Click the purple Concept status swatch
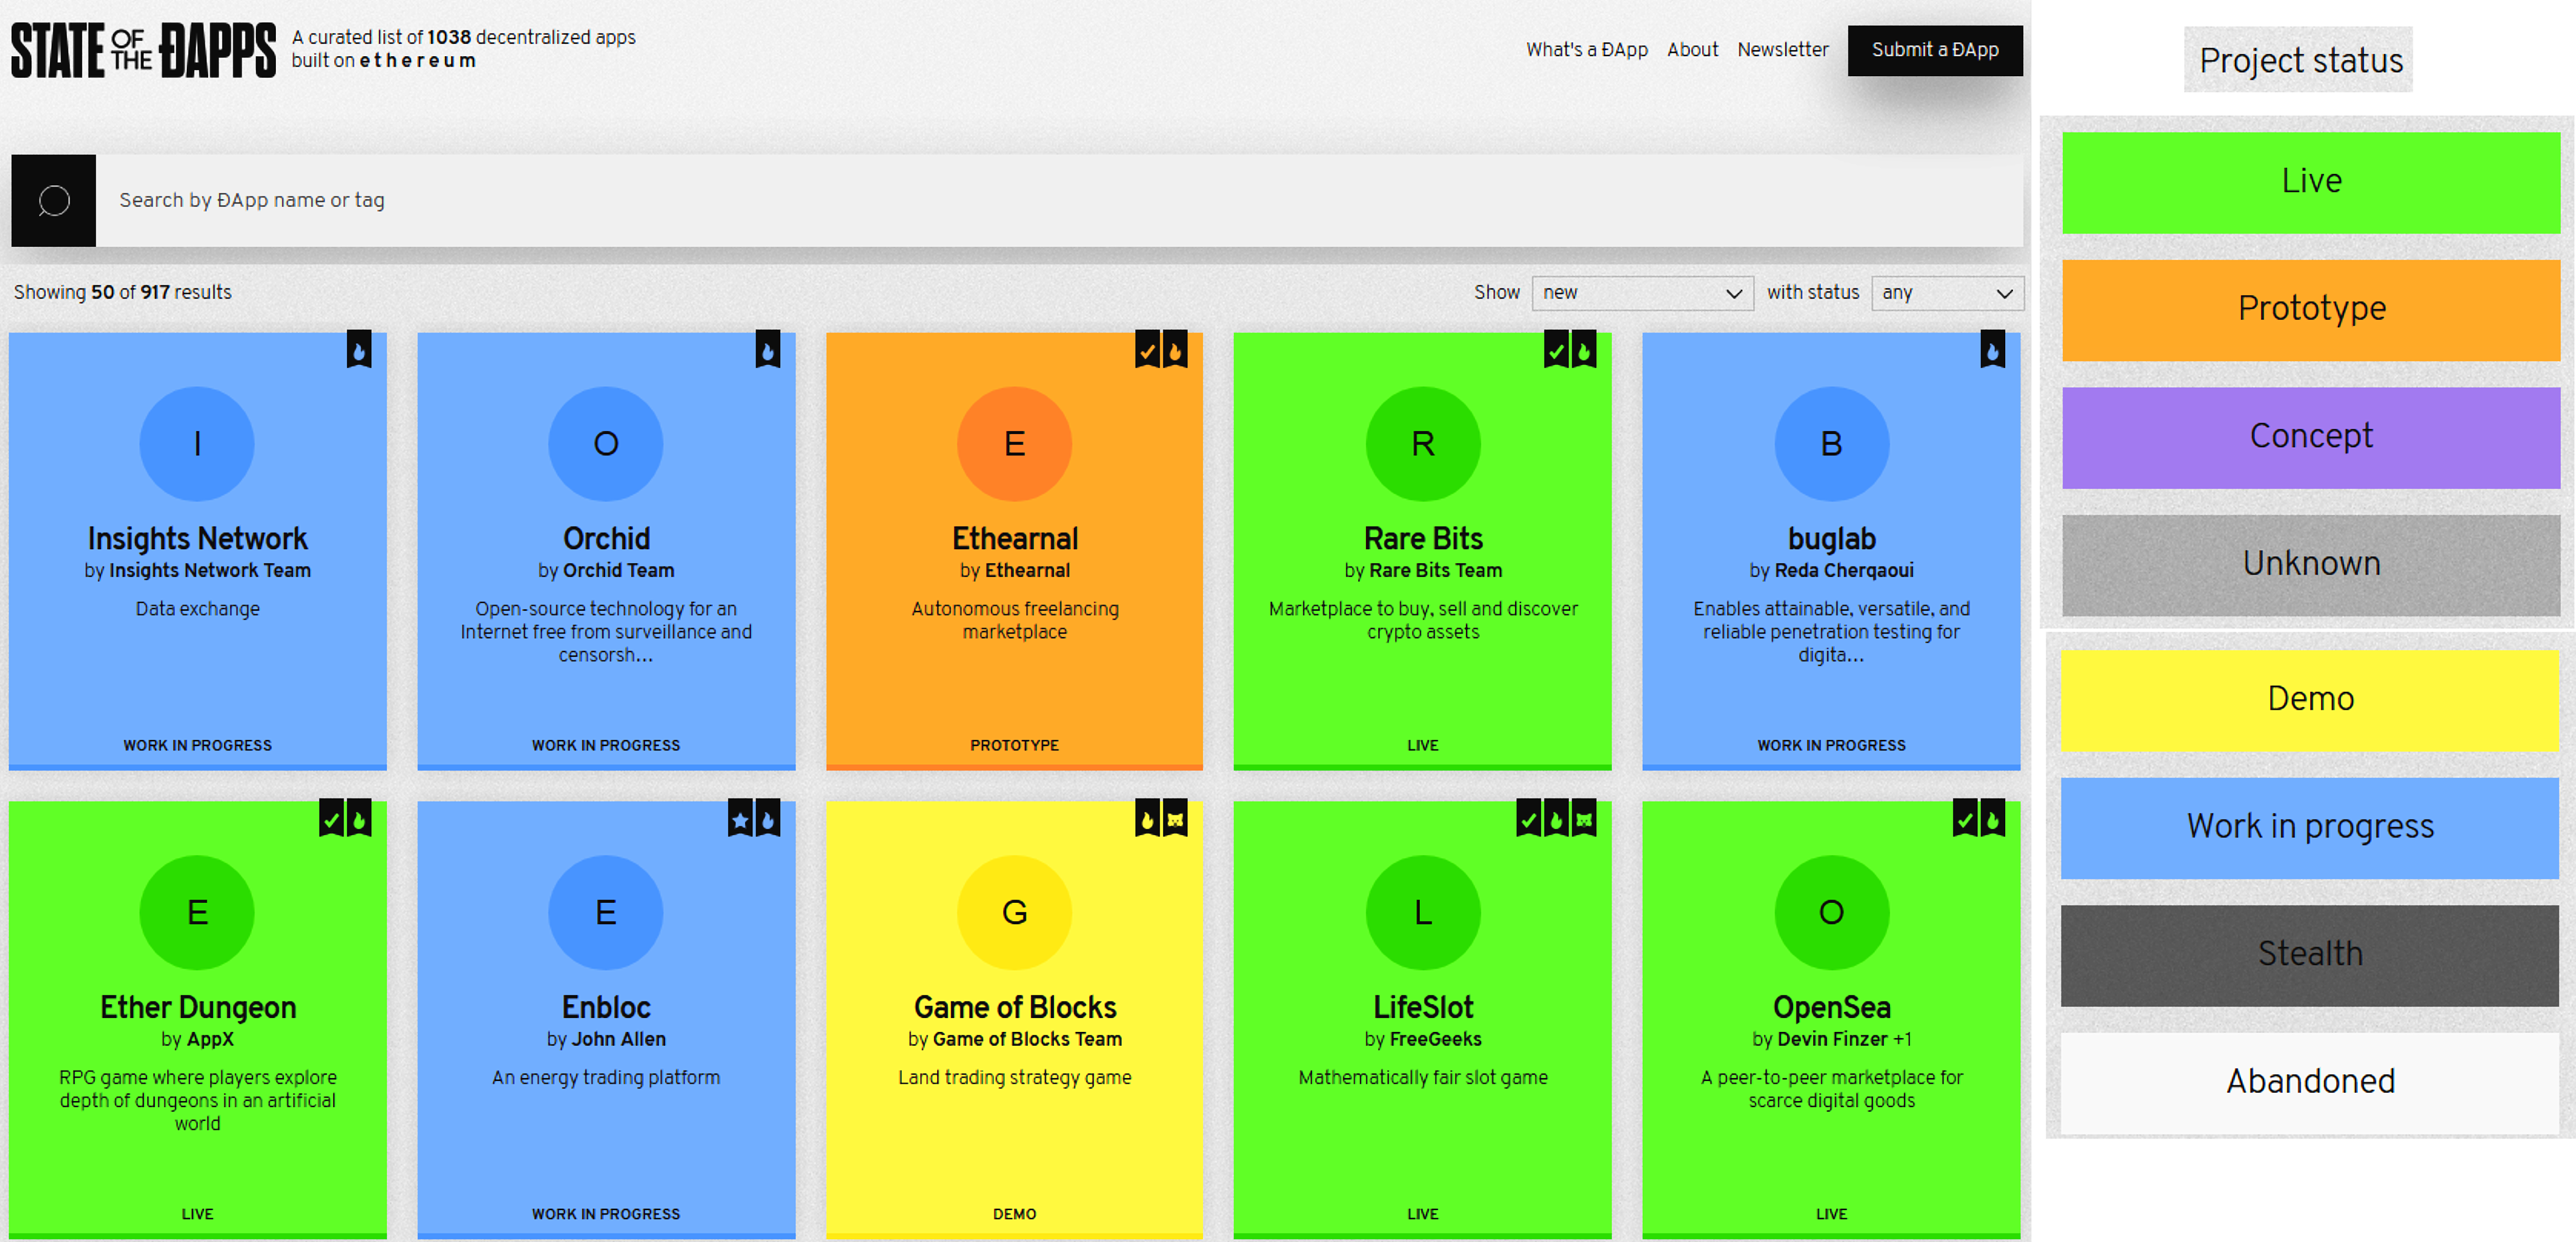The image size is (2576, 1242). [x=2311, y=438]
